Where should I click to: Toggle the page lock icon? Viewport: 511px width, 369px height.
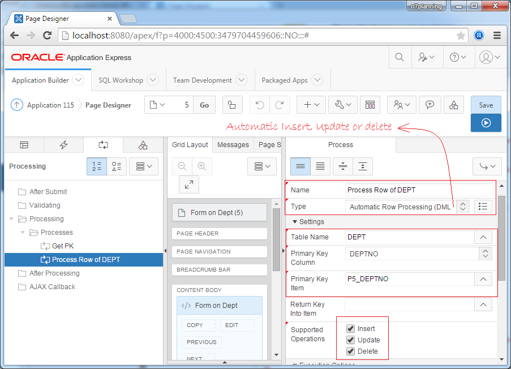tap(232, 105)
